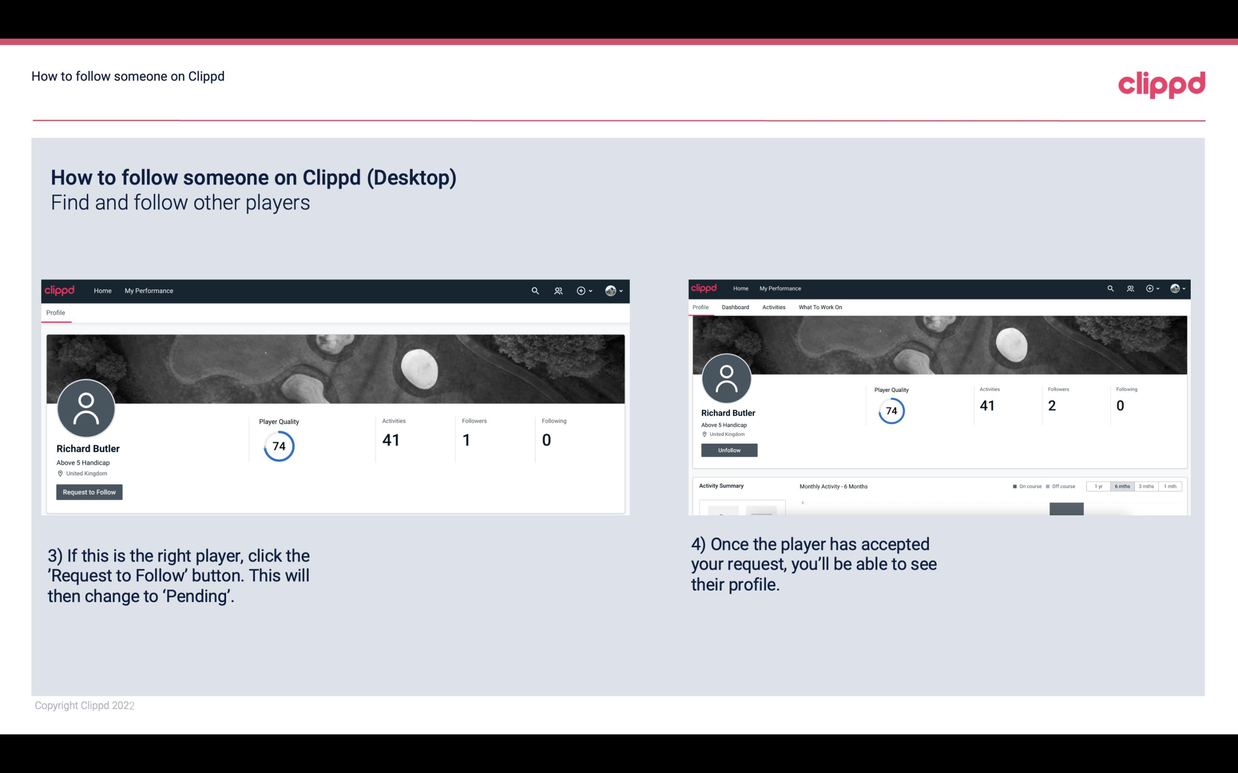Select the 'Profile' tab on left screen
This screenshot has height=773, width=1238.
pos(55,313)
